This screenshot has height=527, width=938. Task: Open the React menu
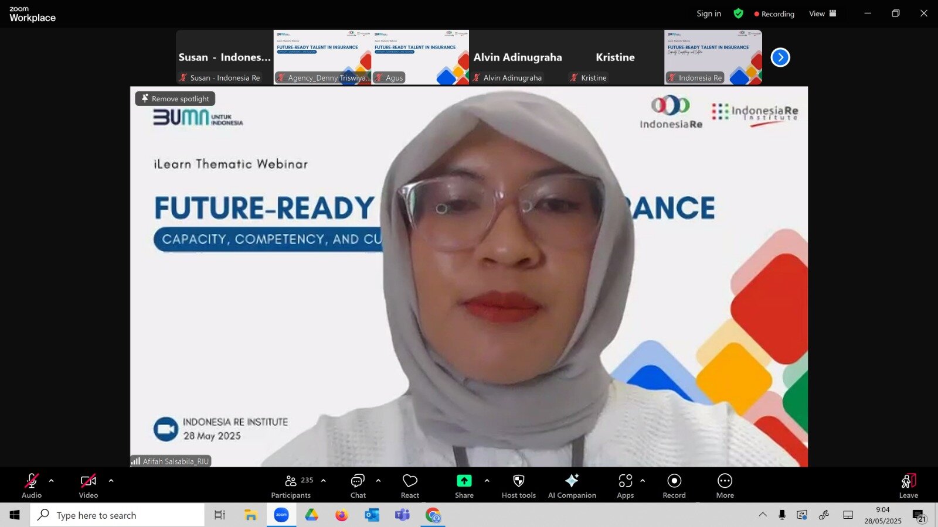[x=410, y=486]
